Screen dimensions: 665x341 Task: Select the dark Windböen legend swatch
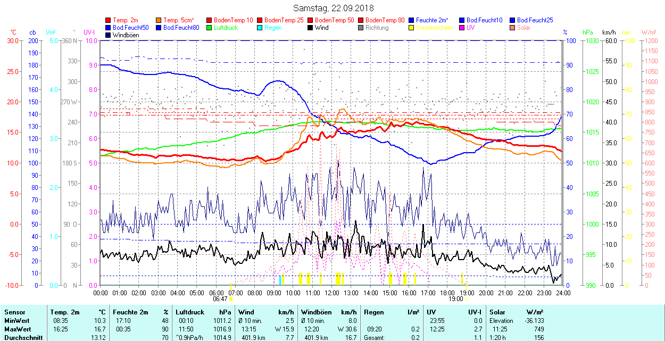109,35
